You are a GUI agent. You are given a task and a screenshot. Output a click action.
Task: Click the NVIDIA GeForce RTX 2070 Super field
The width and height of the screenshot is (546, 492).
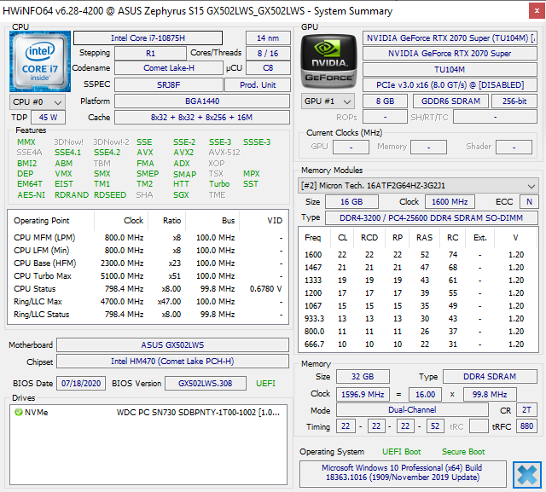[x=450, y=54]
